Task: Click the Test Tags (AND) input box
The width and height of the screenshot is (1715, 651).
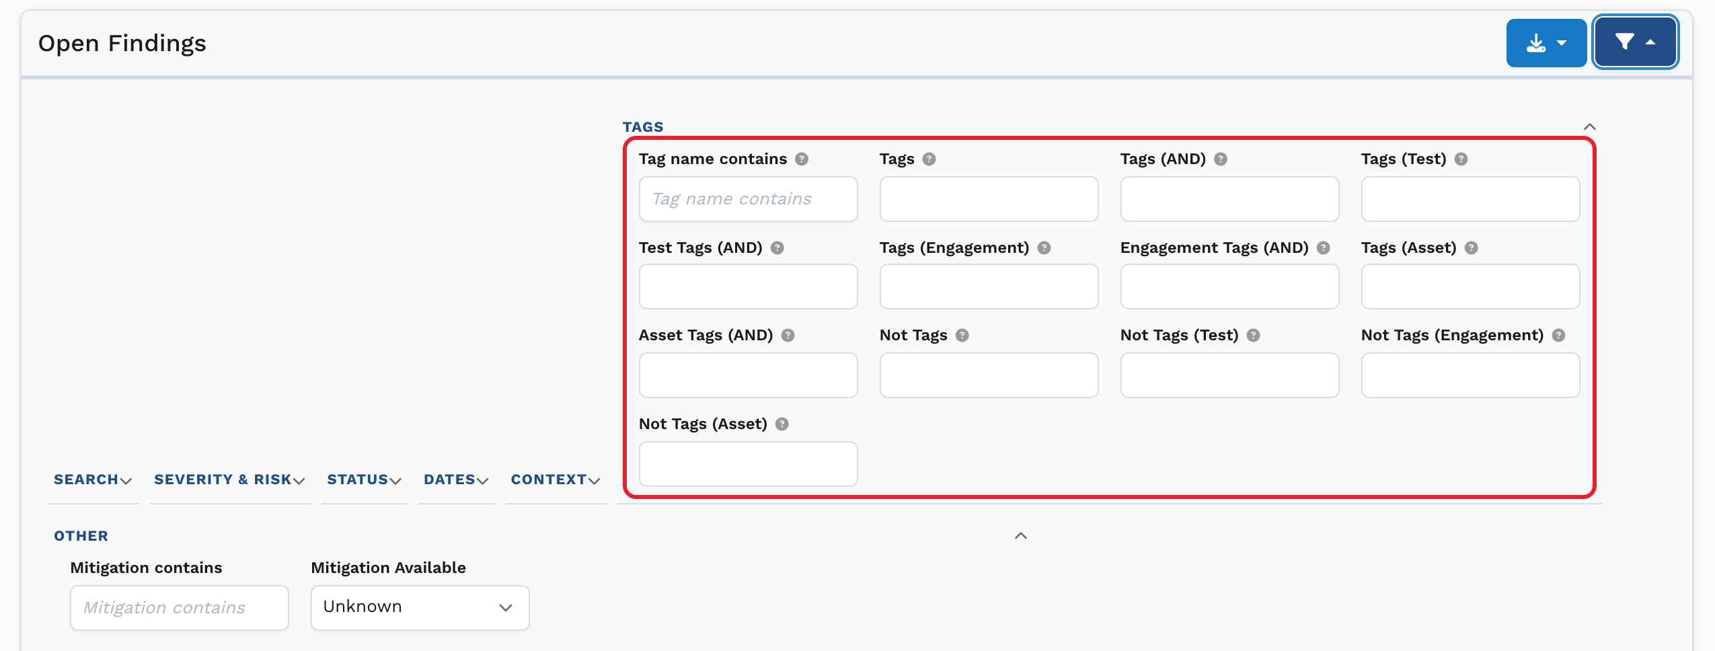Action: coord(748,286)
